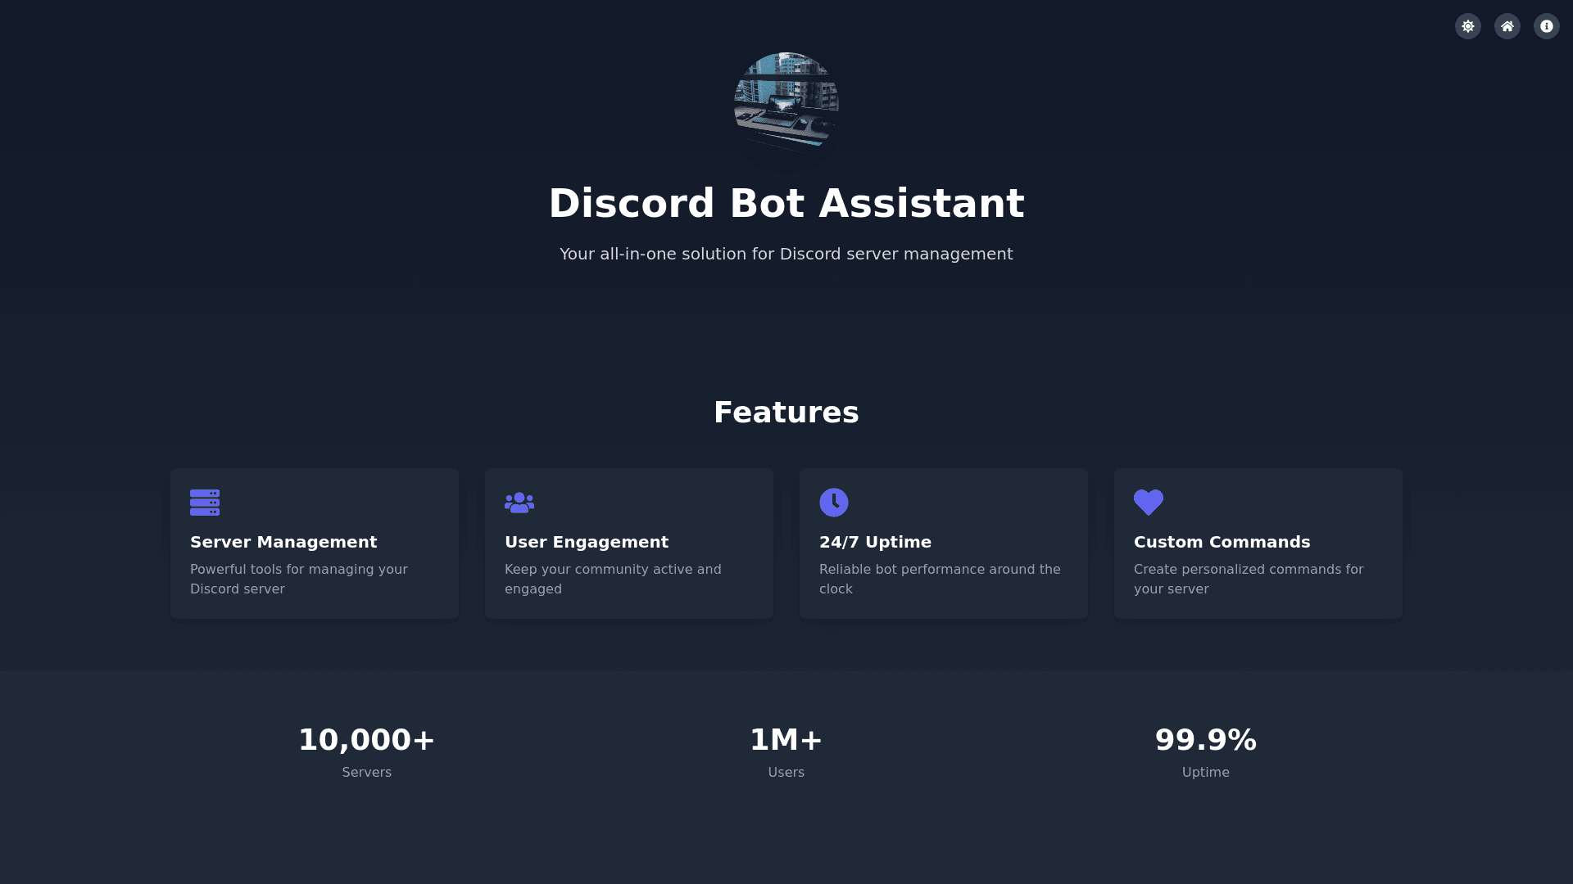Click the 99.9% uptime statistic
The height and width of the screenshot is (884, 1573).
coord(1205,740)
